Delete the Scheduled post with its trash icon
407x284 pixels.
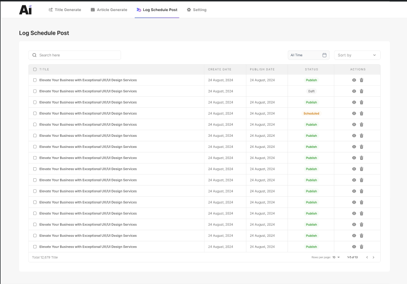361,114
